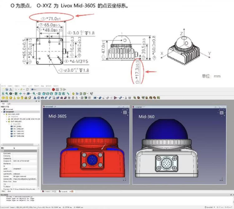Click the red macro record button
Image resolution: width=234 pixels, height=209 pixels.
point(53,89)
